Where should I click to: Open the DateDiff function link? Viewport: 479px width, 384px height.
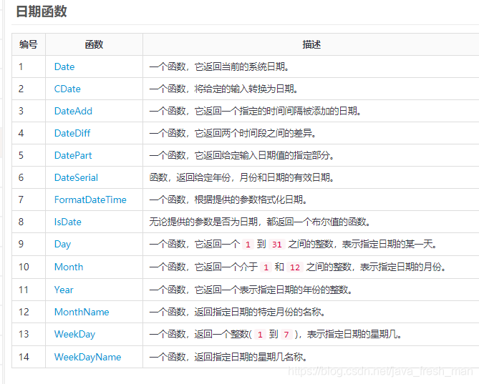[x=72, y=133]
